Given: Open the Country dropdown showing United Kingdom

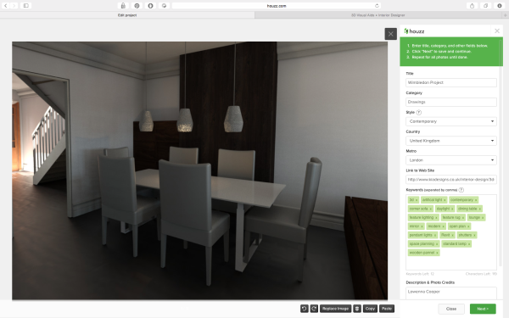Looking at the screenshot, I should click(451, 141).
